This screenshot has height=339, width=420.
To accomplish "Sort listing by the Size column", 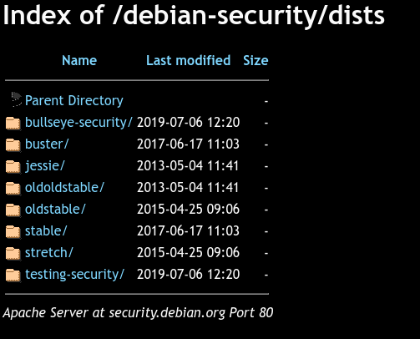I will [256, 60].
